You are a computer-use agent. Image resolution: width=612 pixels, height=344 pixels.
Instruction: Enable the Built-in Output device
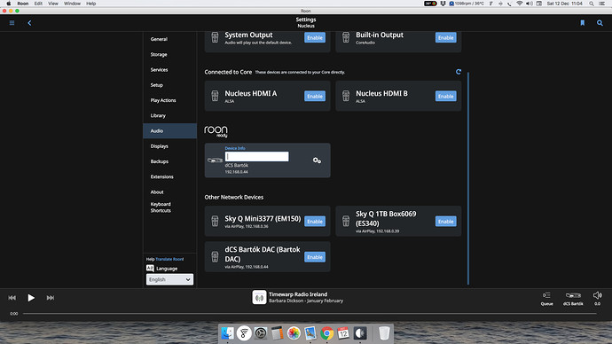446,37
